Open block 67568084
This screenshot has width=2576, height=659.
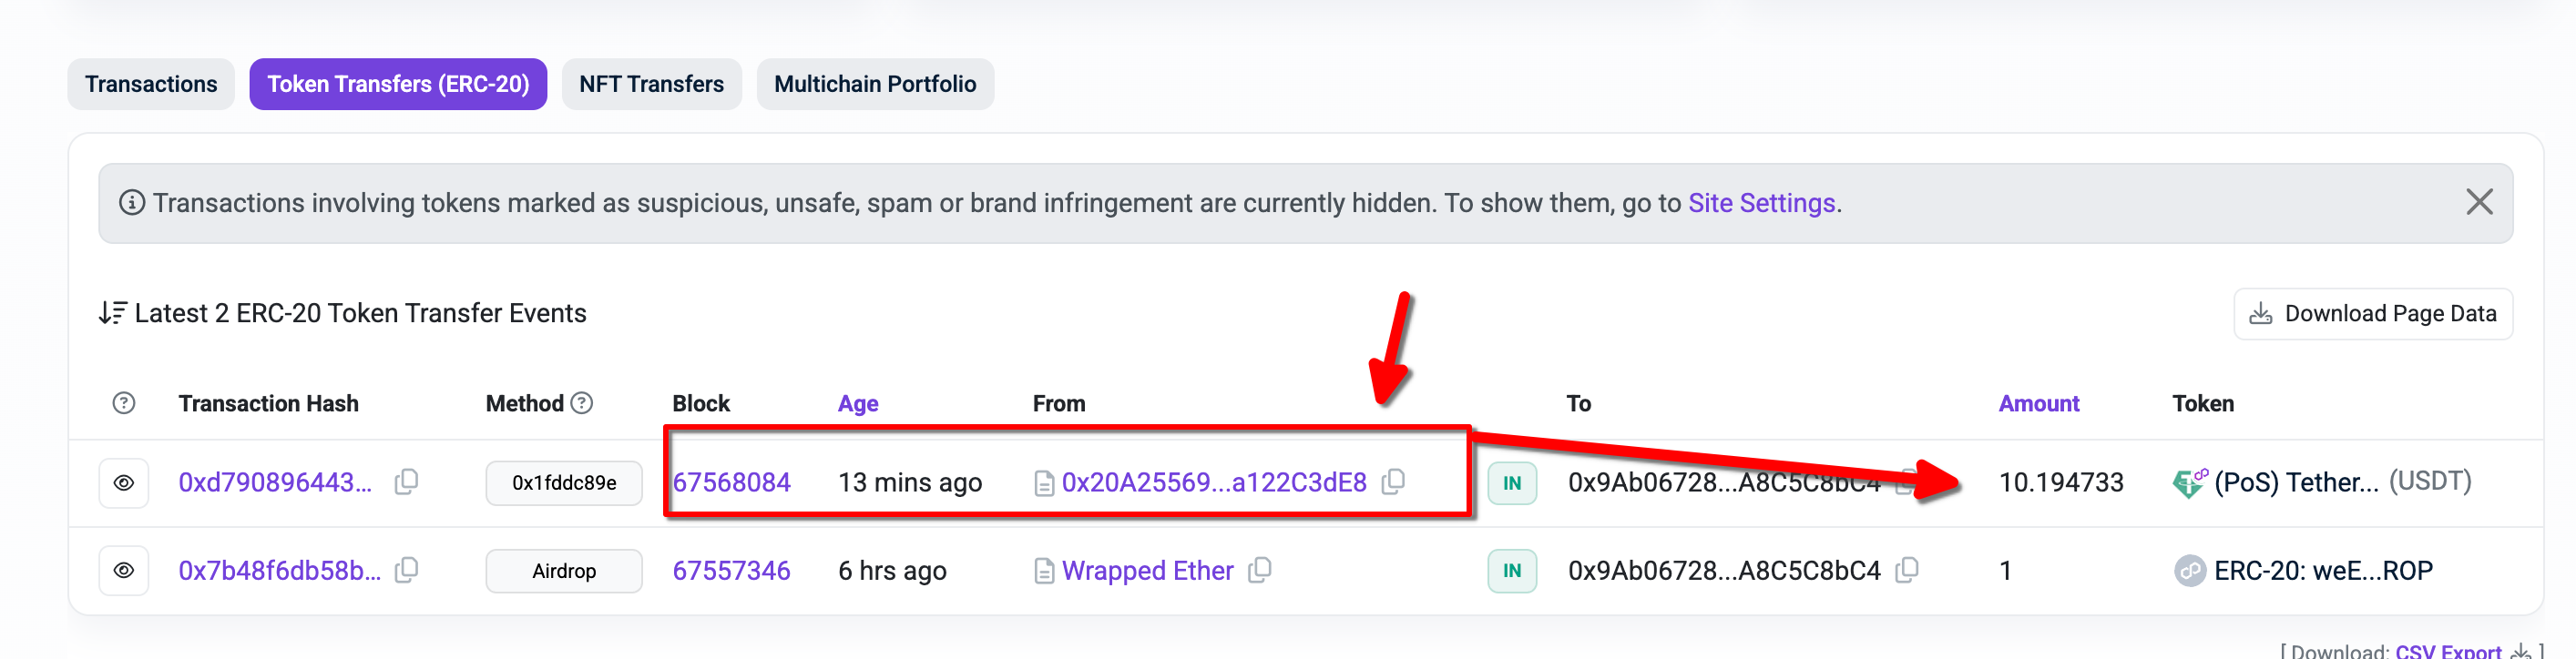(x=731, y=482)
